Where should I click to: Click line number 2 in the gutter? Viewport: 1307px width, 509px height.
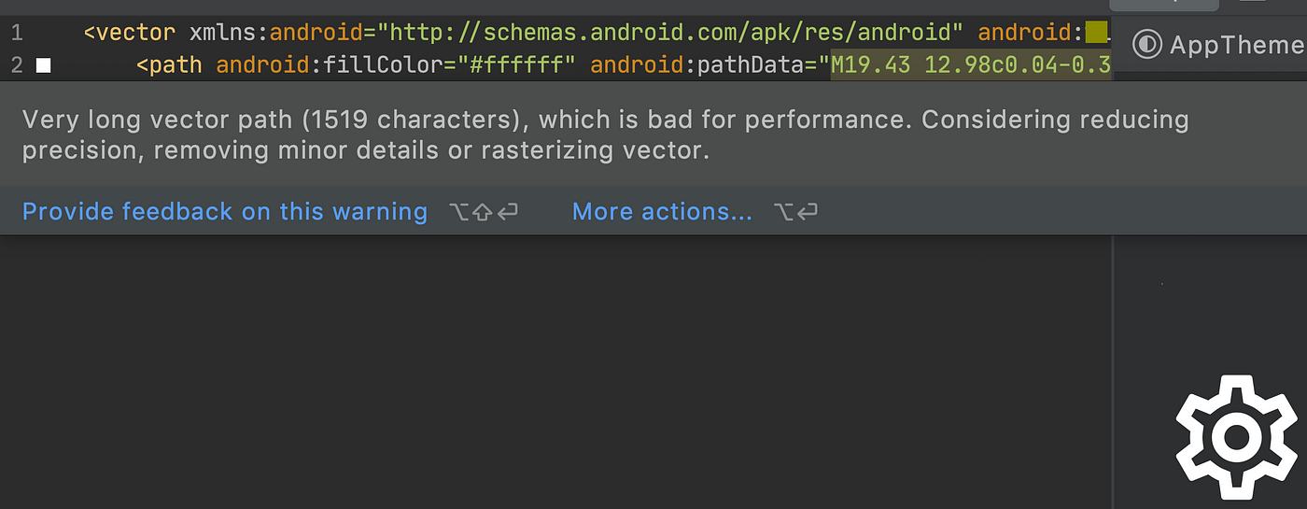(x=17, y=65)
